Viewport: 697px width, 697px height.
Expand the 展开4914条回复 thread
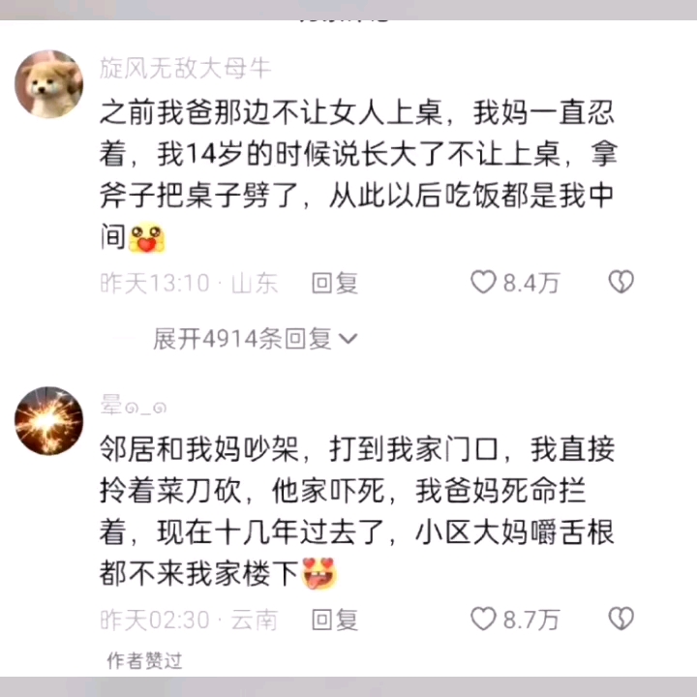256,339
